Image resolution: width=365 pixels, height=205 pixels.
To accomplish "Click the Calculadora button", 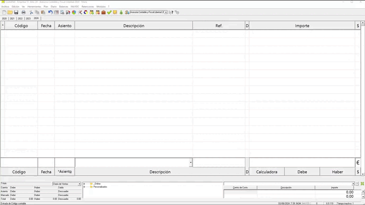I will [267, 172].
